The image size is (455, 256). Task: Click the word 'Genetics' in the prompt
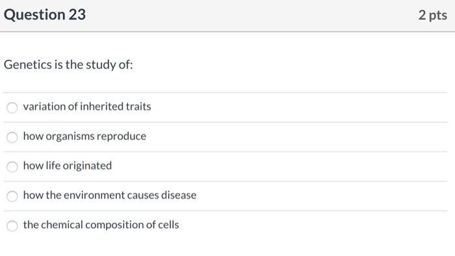(x=28, y=64)
